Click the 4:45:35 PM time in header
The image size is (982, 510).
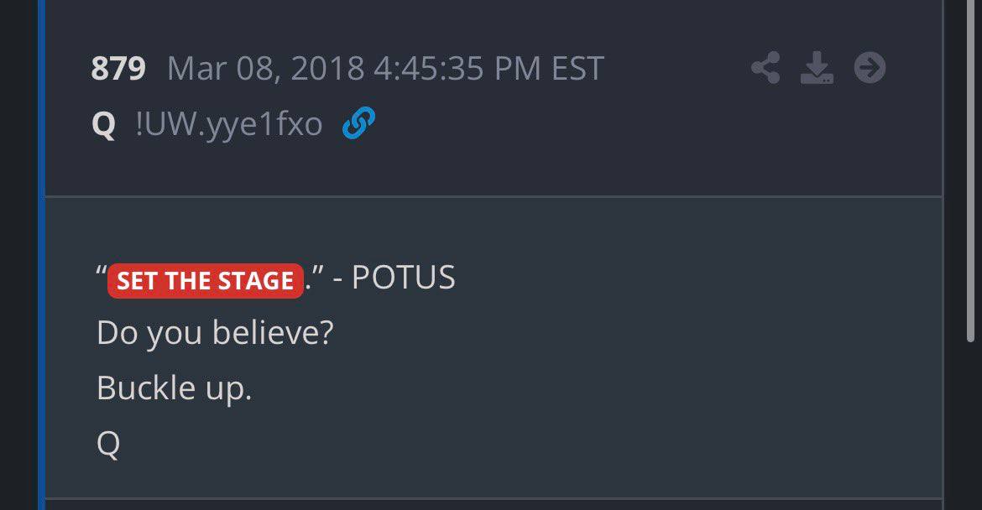(457, 68)
